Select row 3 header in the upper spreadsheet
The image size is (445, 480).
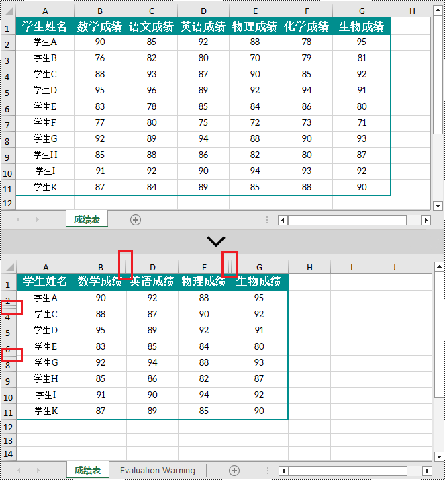[x=8, y=59]
